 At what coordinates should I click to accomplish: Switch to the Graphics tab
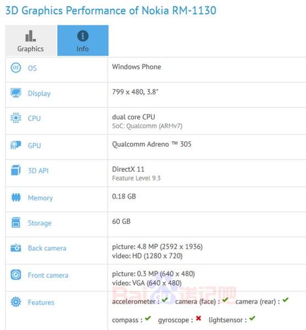pos(31,40)
